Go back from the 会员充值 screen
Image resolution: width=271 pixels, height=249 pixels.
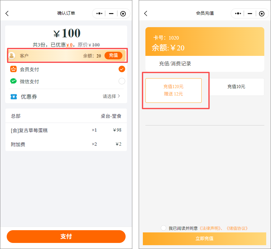pos(146,13)
